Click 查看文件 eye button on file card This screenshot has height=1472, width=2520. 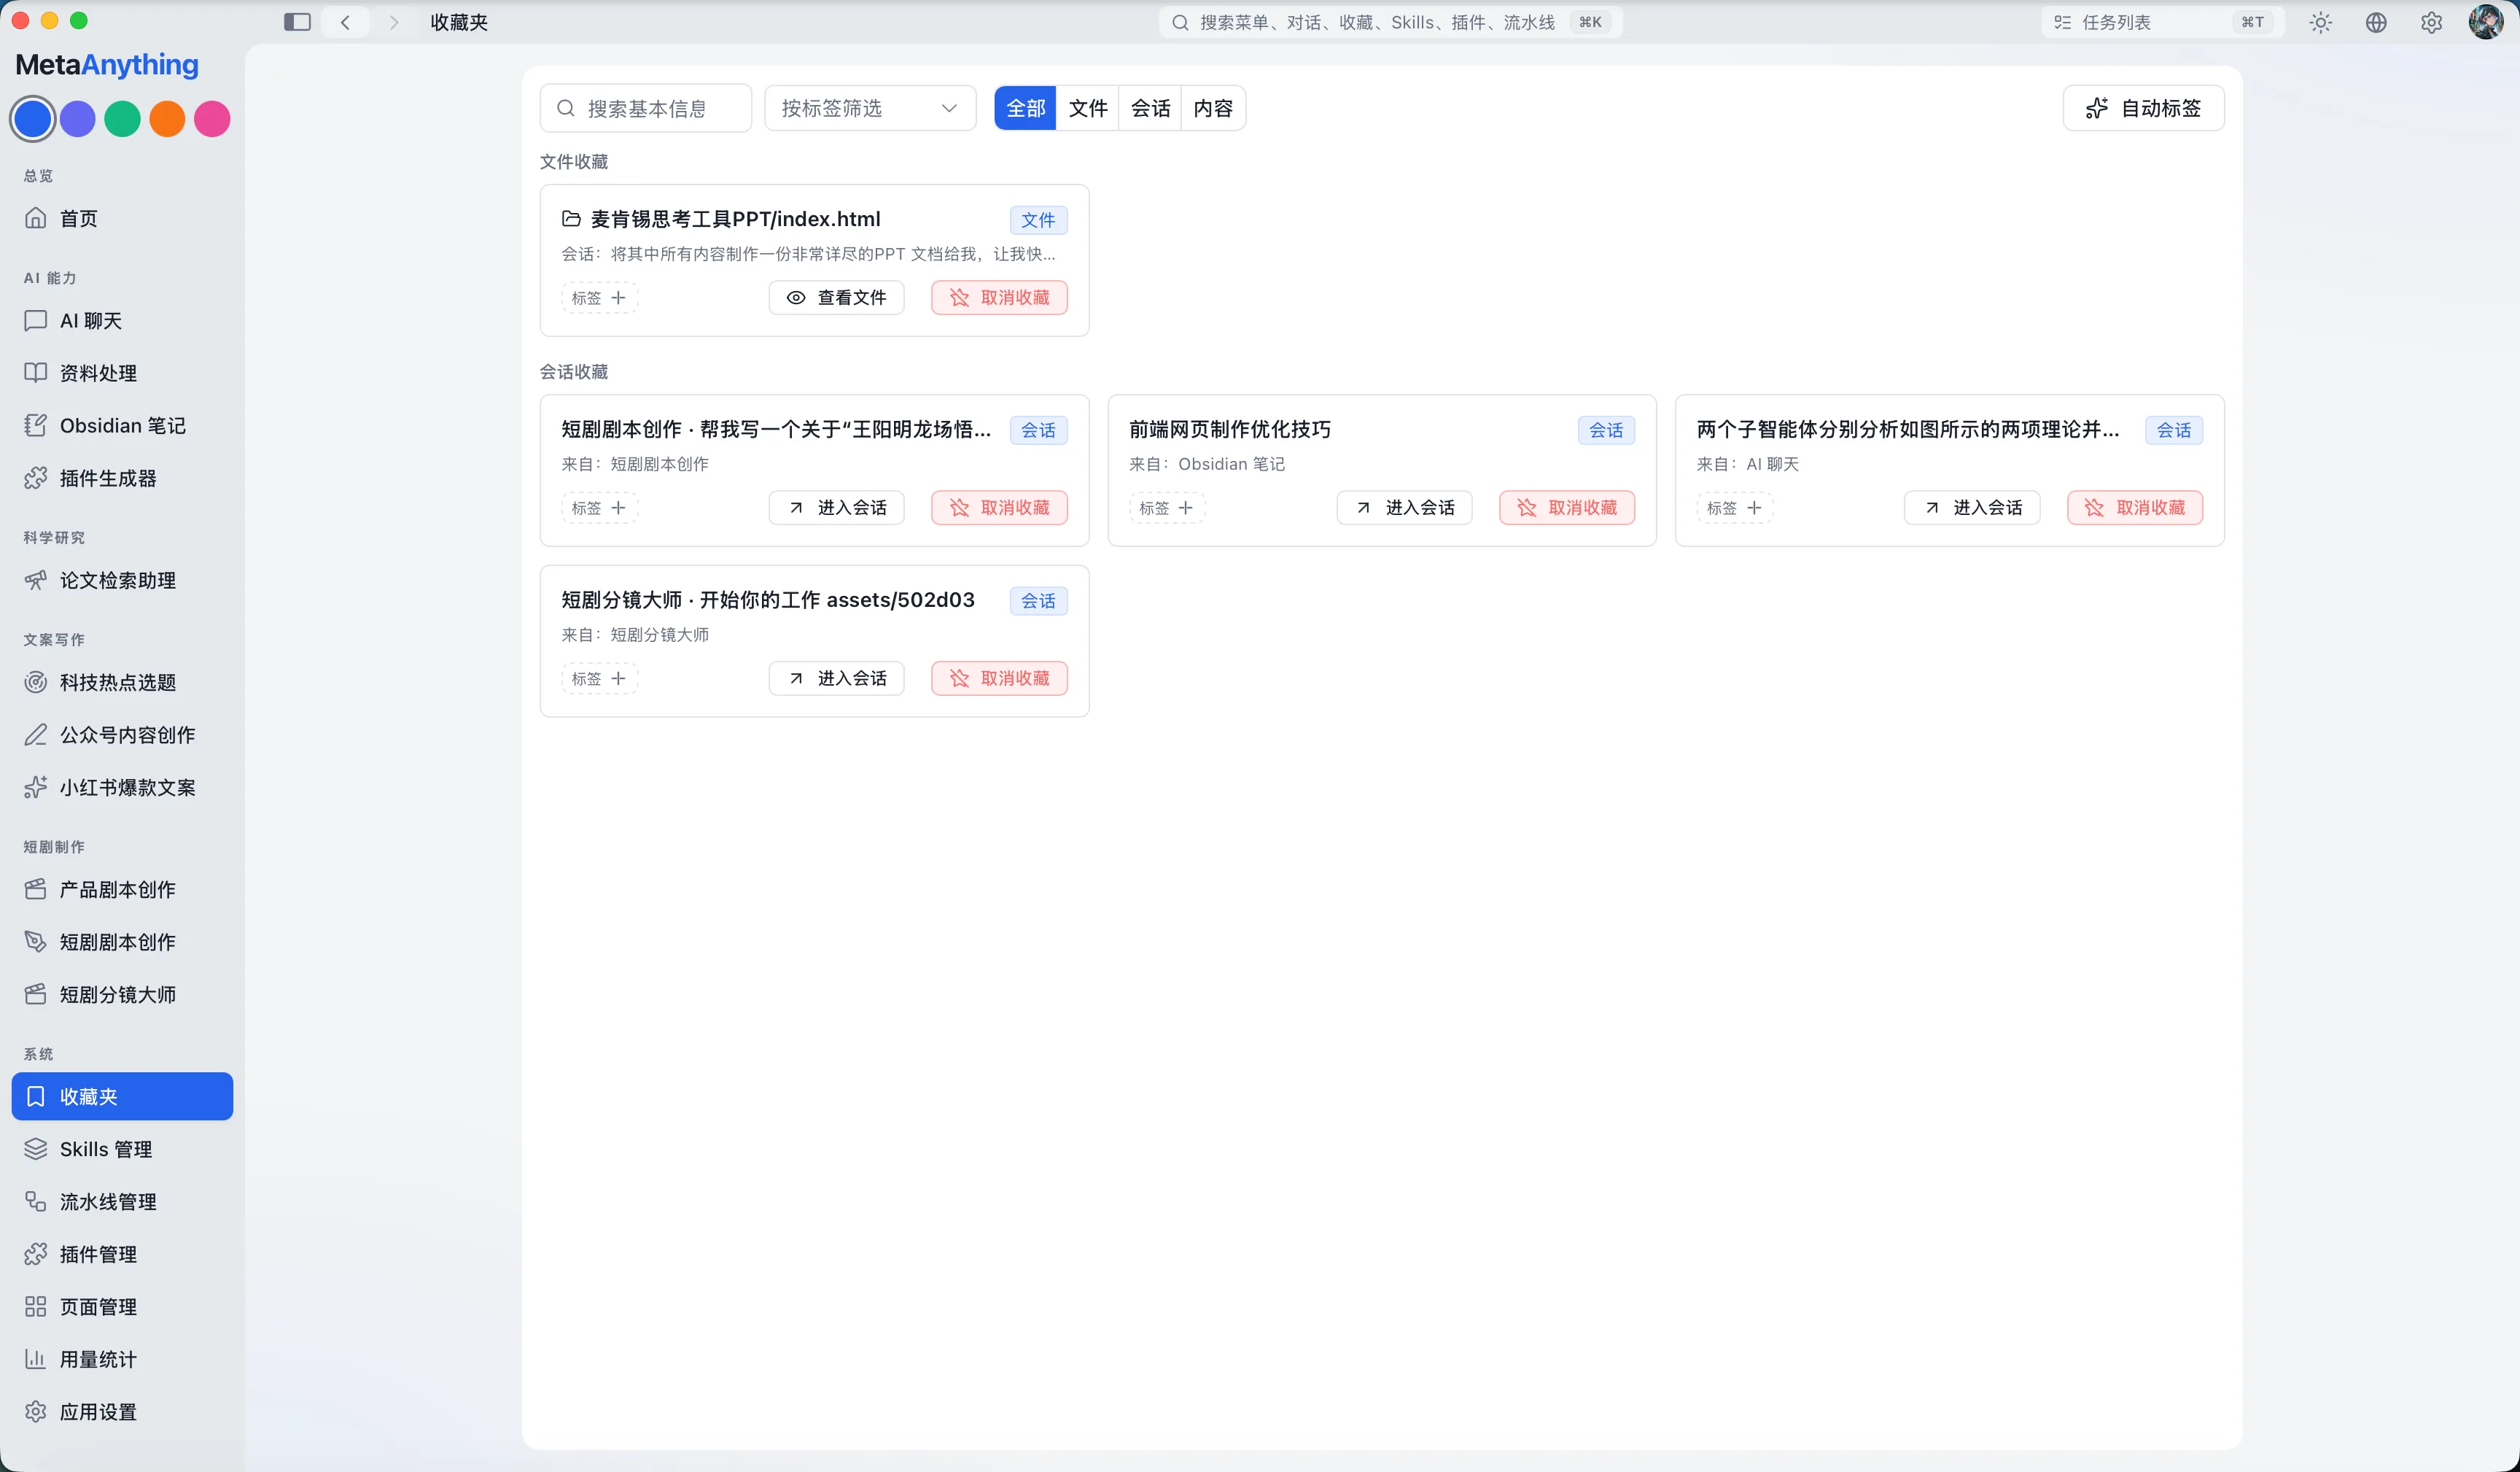tap(836, 297)
